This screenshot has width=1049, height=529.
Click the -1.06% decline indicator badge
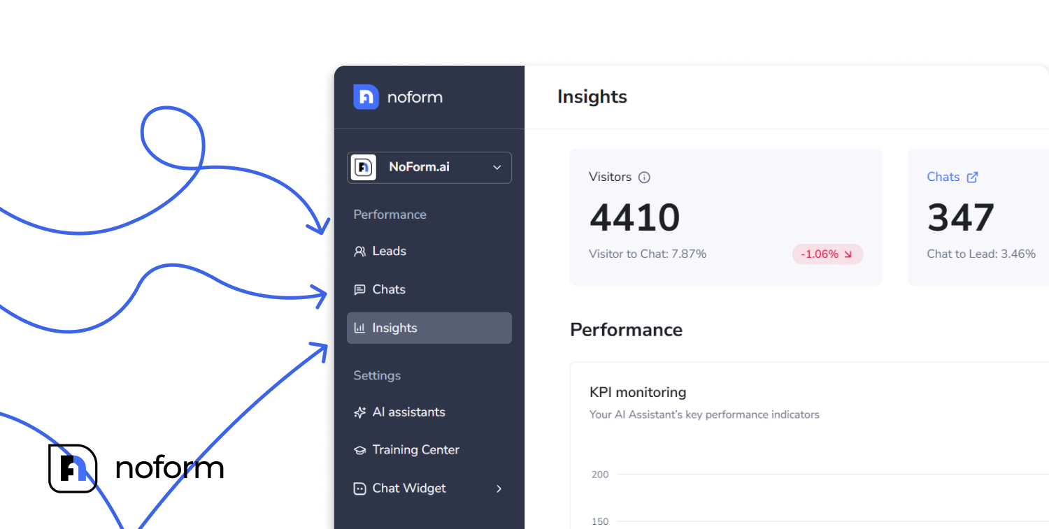[827, 254]
